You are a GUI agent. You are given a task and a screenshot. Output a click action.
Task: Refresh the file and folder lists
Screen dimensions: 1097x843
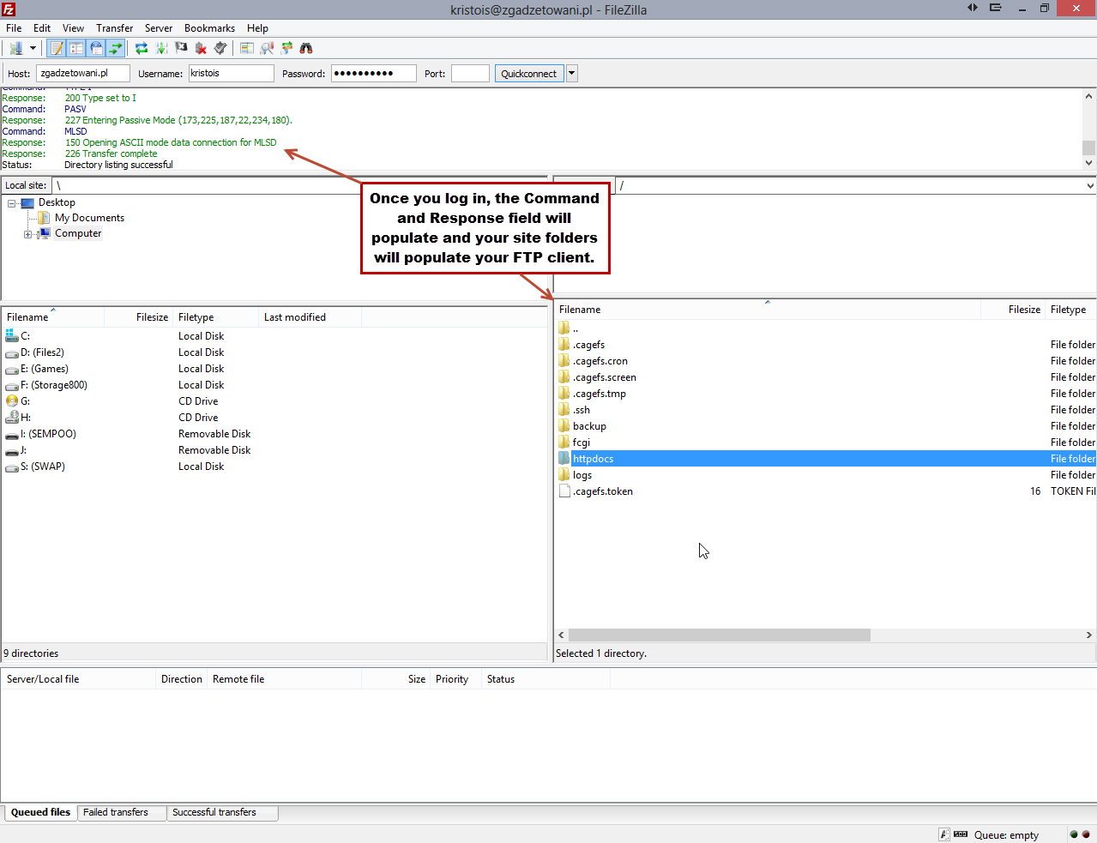click(x=142, y=48)
